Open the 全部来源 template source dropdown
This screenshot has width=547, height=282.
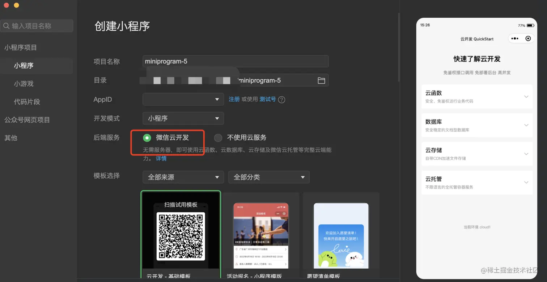point(183,177)
